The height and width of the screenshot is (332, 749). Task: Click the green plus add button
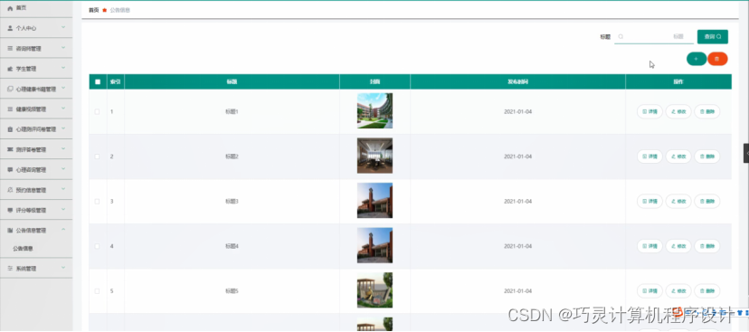click(x=696, y=59)
